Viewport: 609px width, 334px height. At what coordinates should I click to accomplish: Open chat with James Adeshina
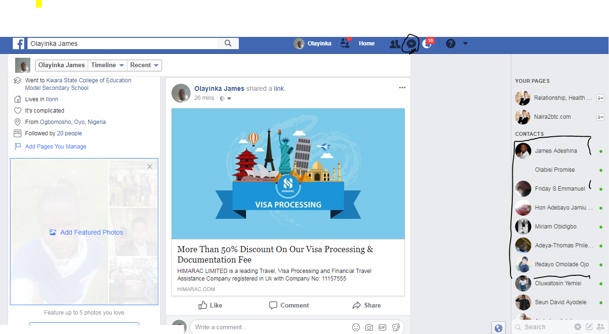pos(559,151)
